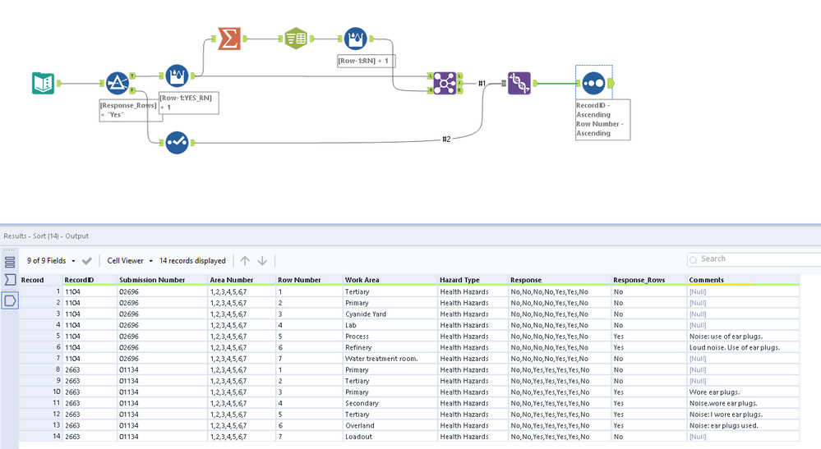Select the Filter tool for Response_Rows
The height and width of the screenshot is (449, 821).
coord(118,83)
